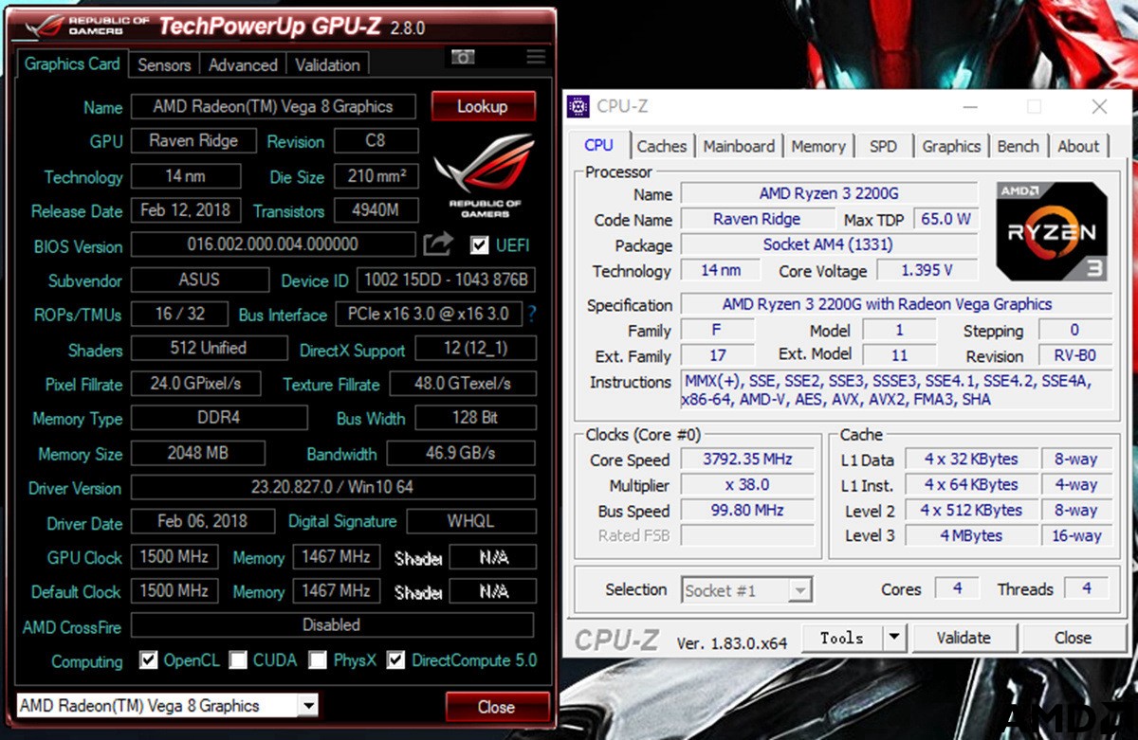Click the L1 Data value '4 x 32 KBytes'
Image resolution: width=1138 pixels, height=740 pixels.
[x=971, y=460]
